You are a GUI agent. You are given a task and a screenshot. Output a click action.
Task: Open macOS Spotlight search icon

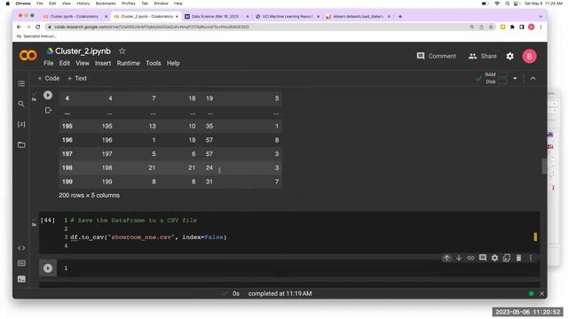pos(507,4)
